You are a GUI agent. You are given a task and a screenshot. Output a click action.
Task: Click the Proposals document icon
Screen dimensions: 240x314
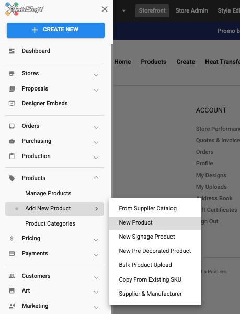(x=12, y=88)
